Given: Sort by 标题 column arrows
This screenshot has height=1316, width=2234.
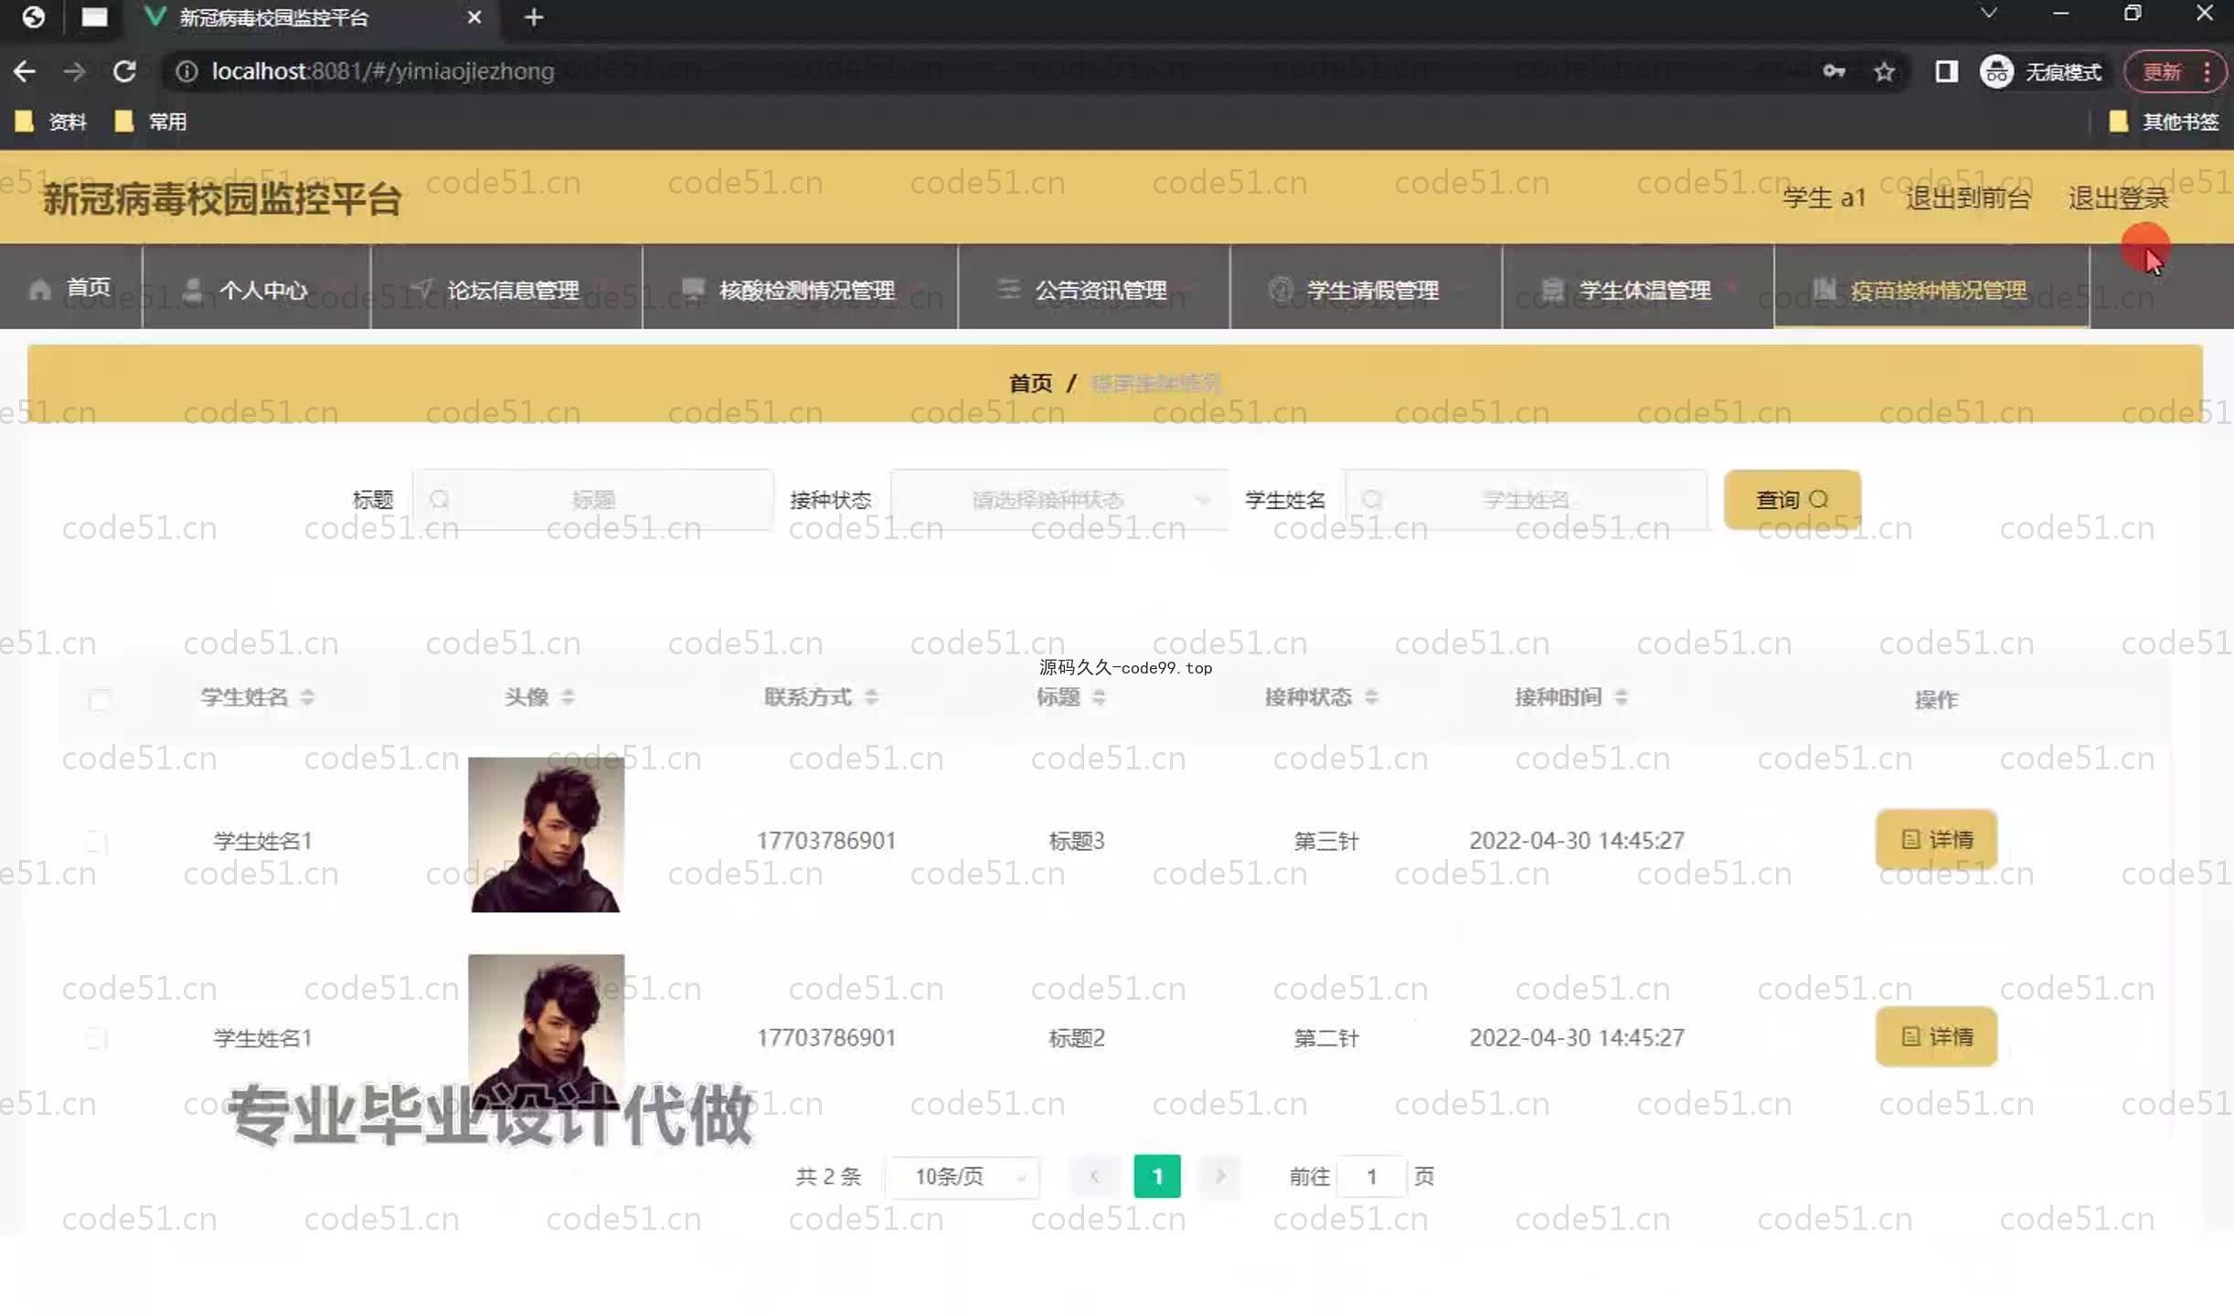Looking at the screenshot, I should click(x=1099, y=697).
